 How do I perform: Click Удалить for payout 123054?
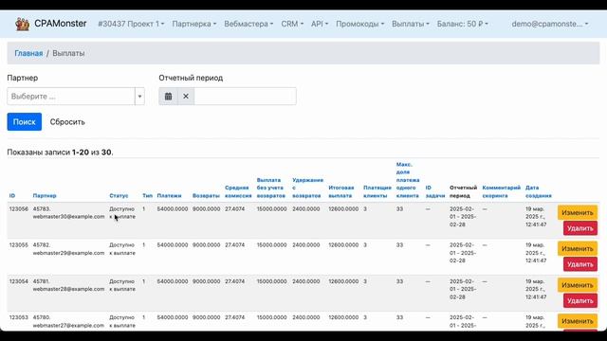point(579,301)
